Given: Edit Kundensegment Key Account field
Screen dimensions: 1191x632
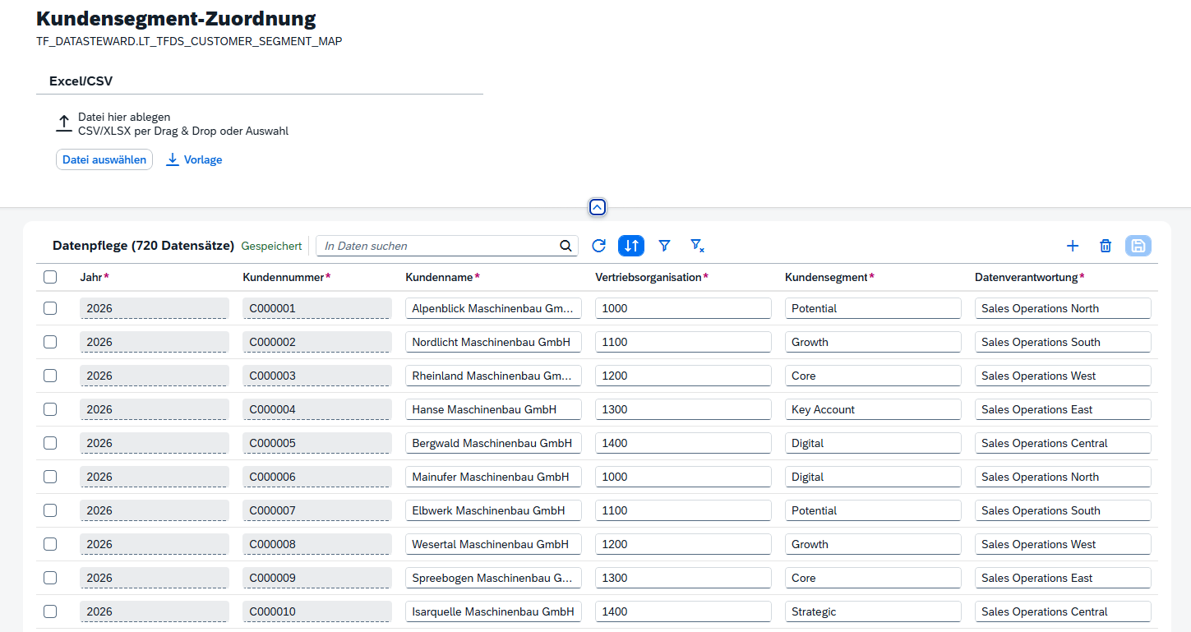Looking at the screenshot, I should [873, 409].
